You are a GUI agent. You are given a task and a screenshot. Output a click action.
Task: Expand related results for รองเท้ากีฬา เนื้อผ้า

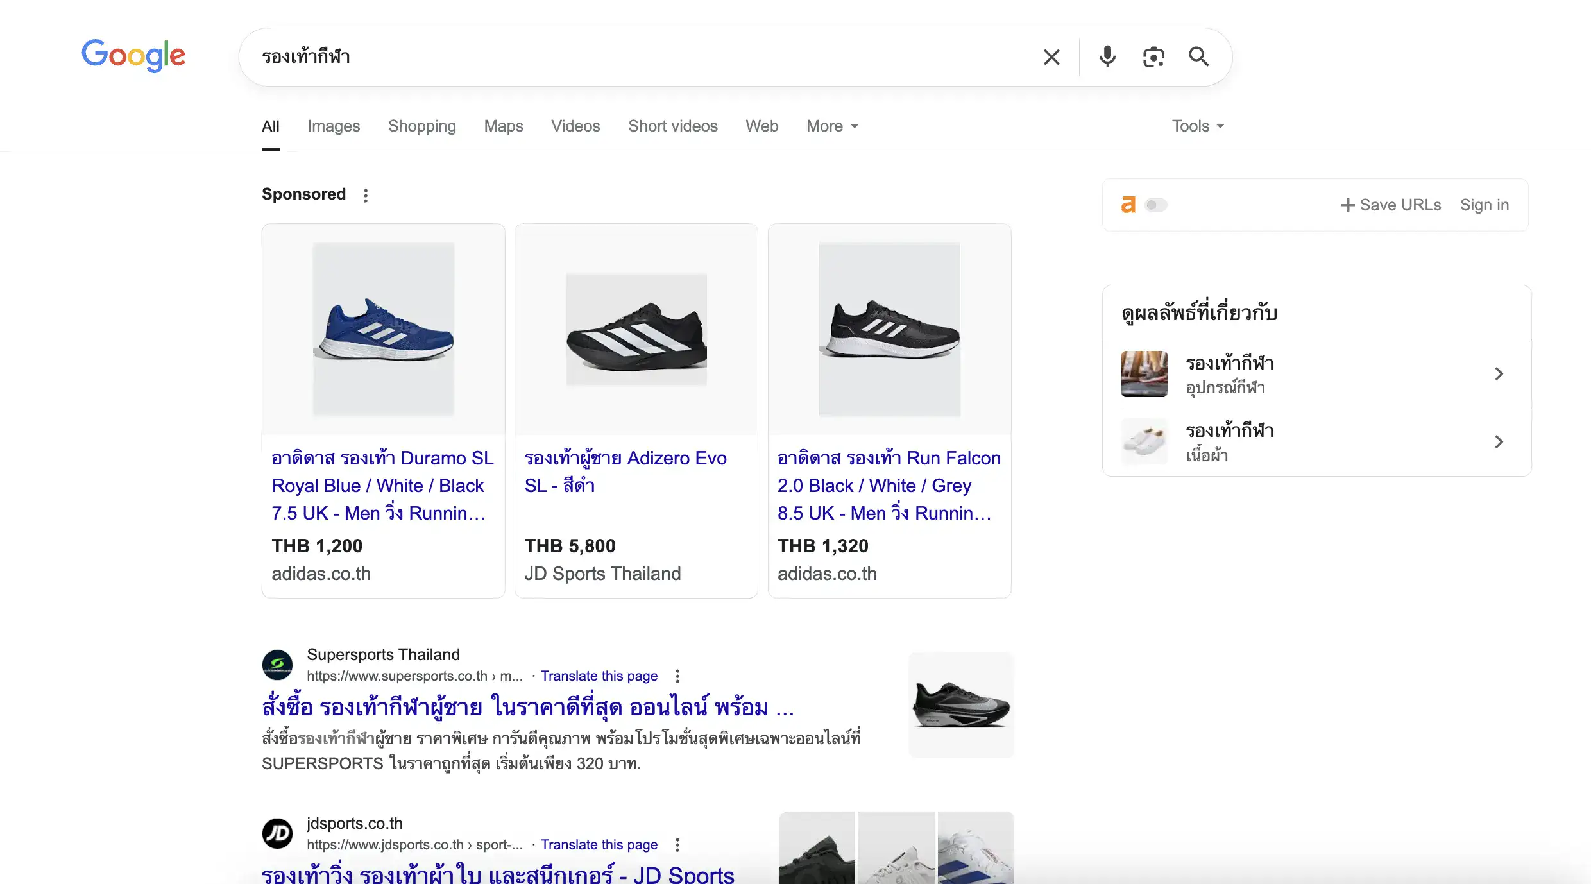click(1499, 441)
